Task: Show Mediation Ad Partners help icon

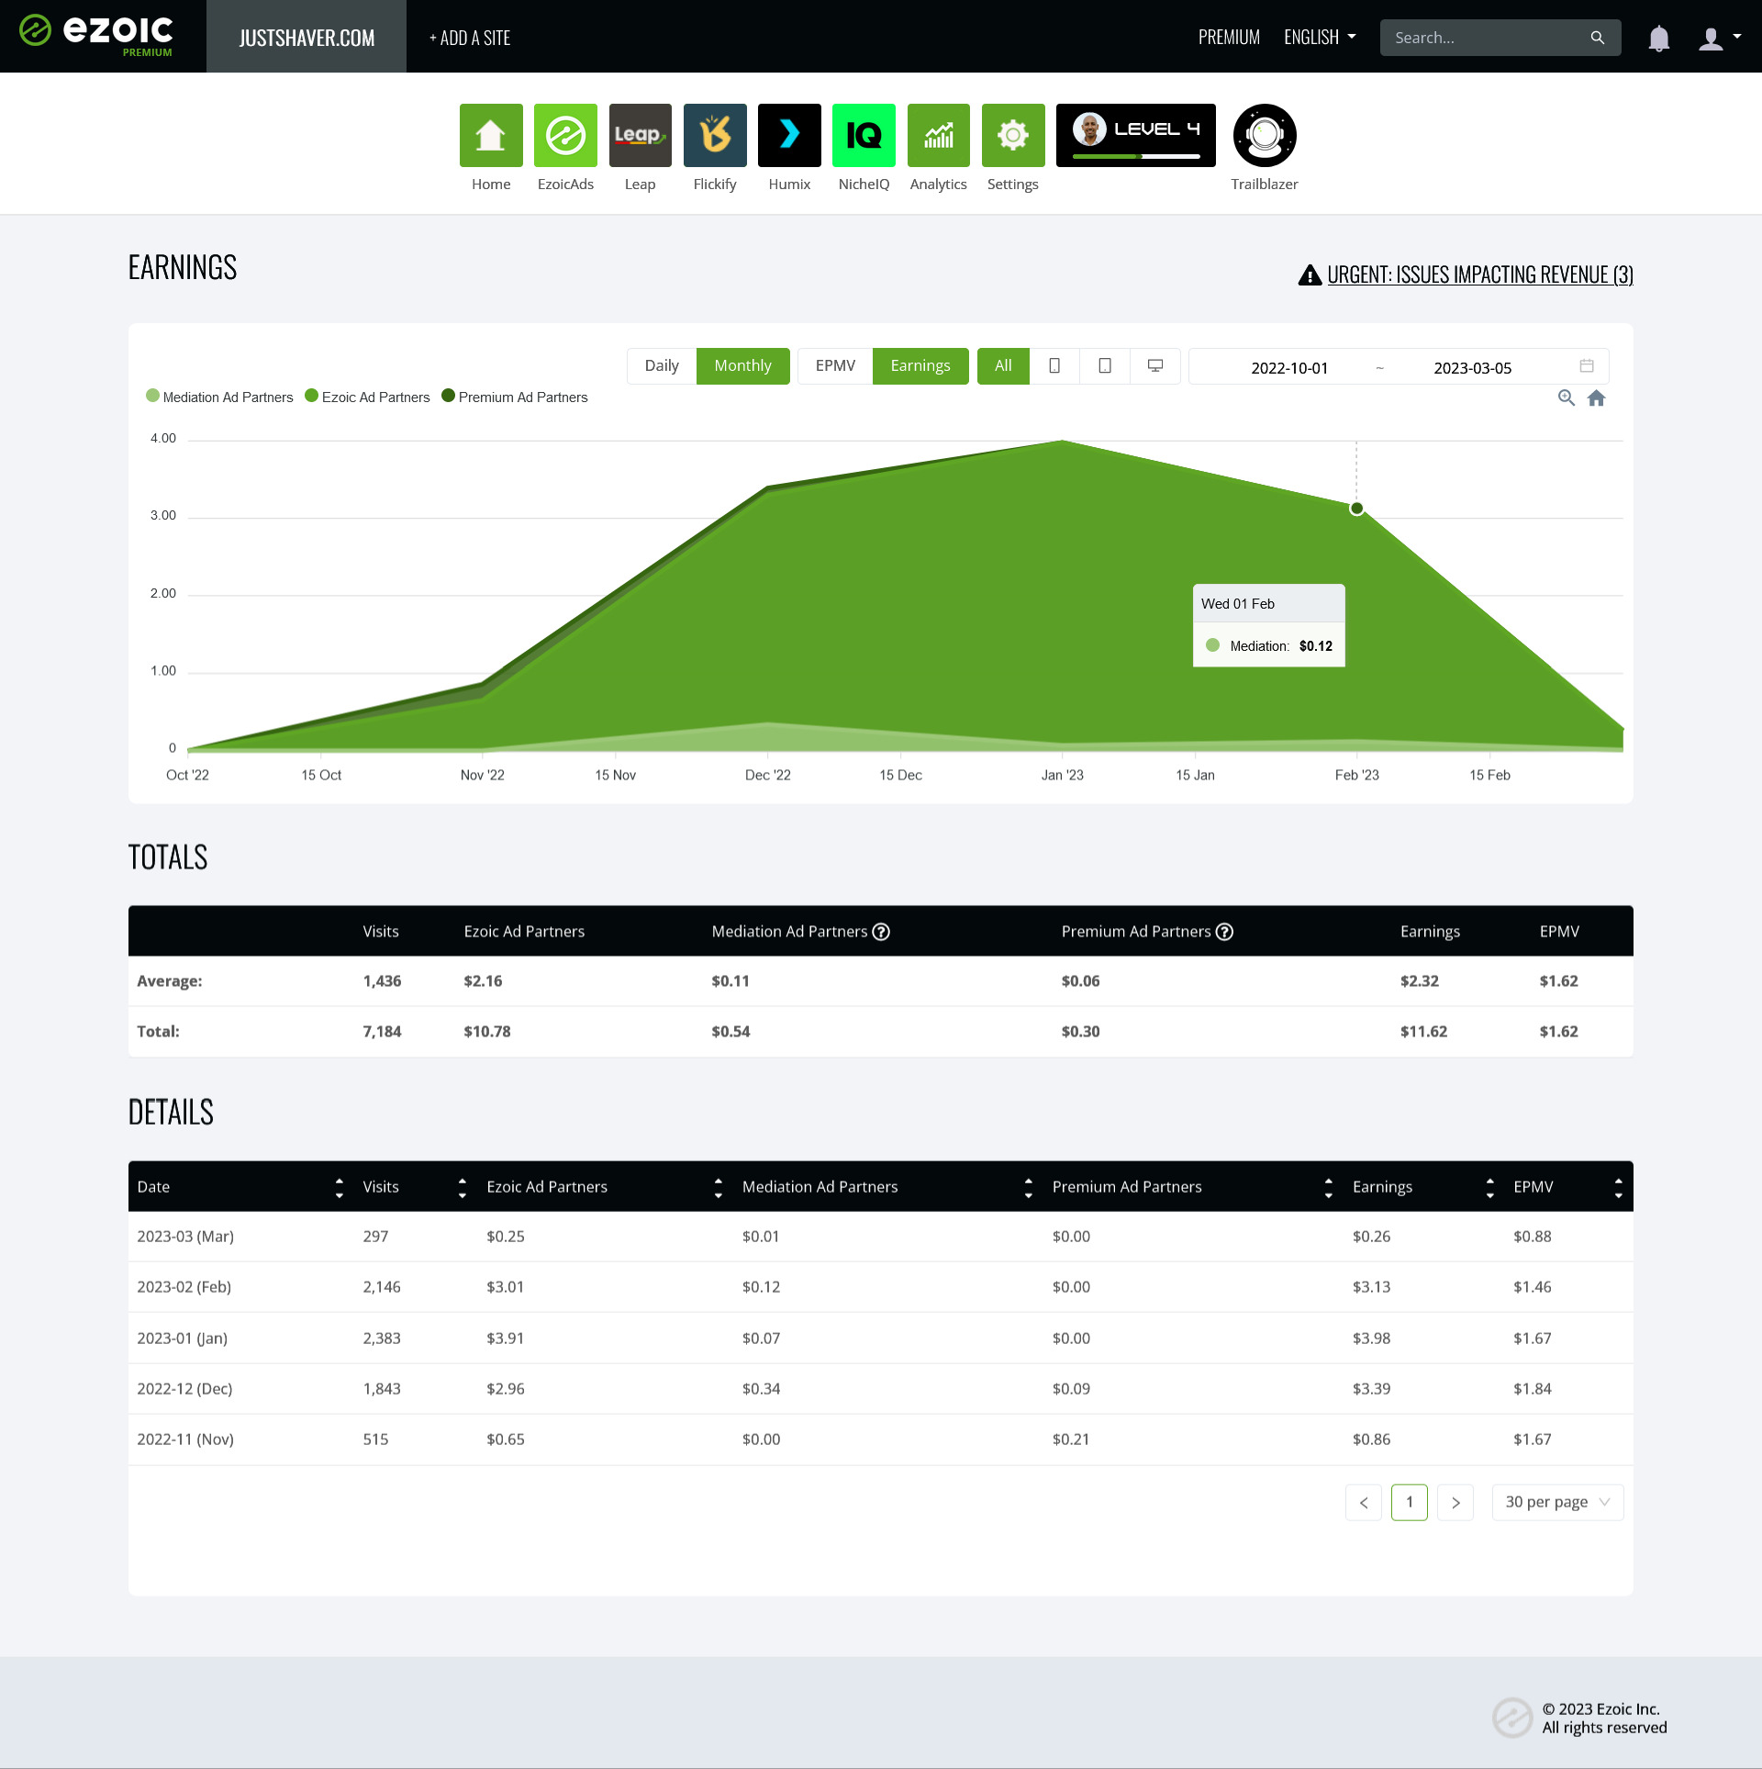Action: (x=881, y=932)
